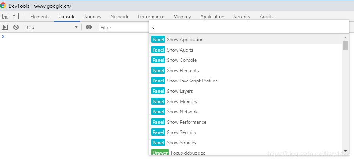This screenshot has height=161, width=354.
Task: Select Show Application command
Action: point(246,40)
